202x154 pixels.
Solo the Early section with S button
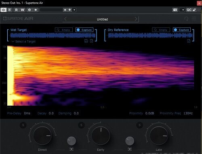pos(81,125)
